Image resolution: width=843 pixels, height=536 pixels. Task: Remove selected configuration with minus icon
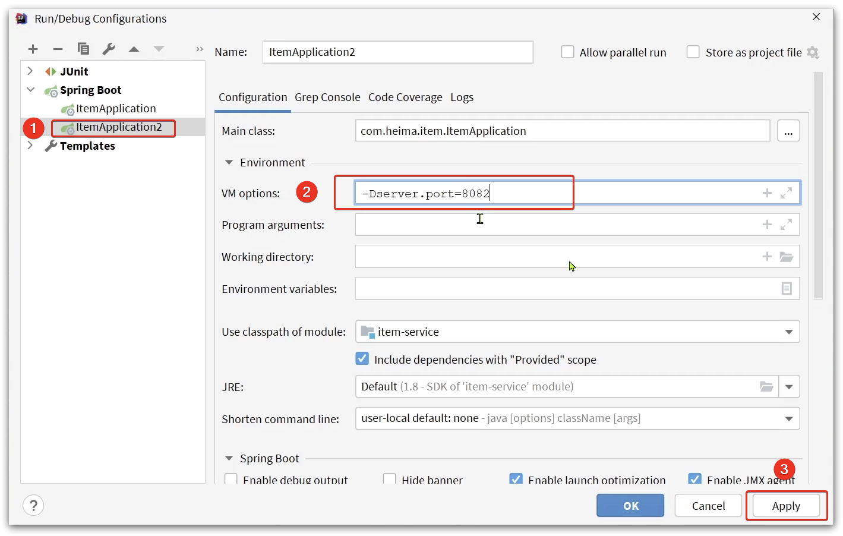58,49
